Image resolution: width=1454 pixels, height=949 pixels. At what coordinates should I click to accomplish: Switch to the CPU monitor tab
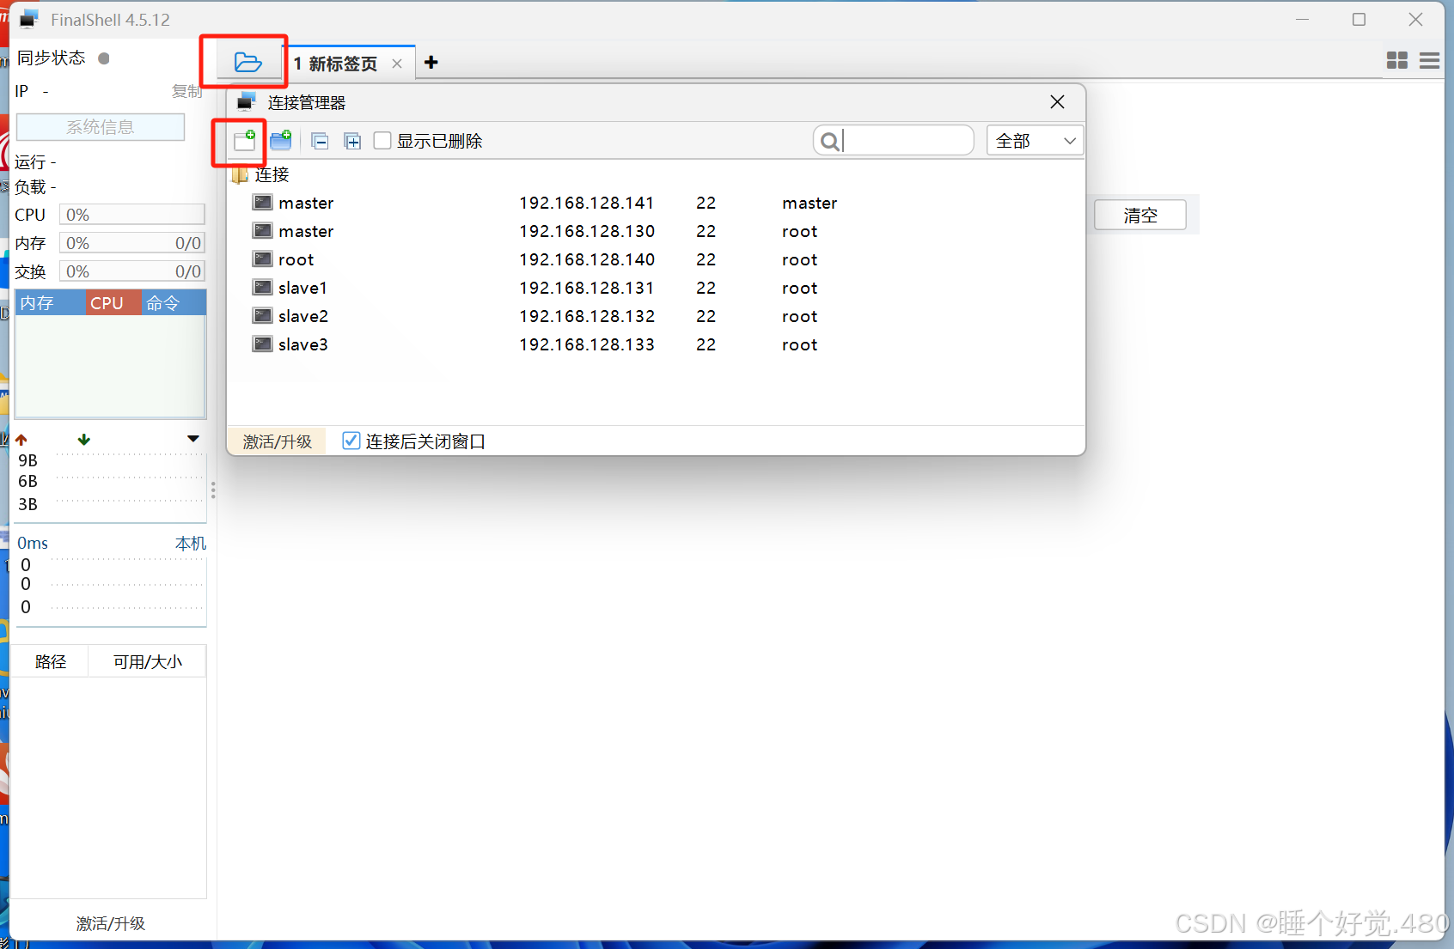[x=109, y=302]
